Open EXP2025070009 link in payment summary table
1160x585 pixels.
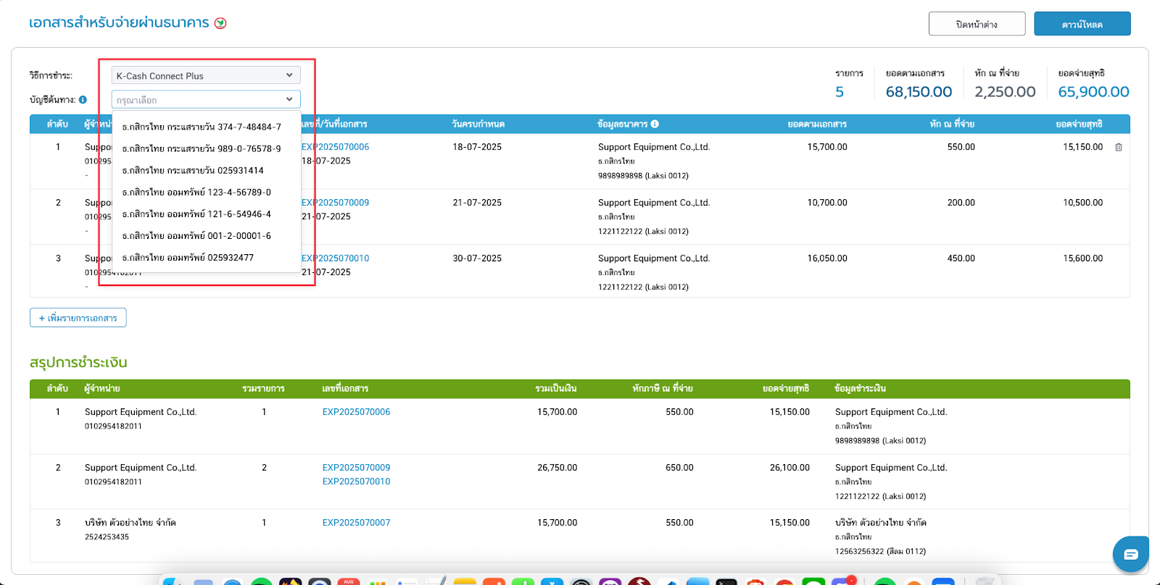coord(356,468)
